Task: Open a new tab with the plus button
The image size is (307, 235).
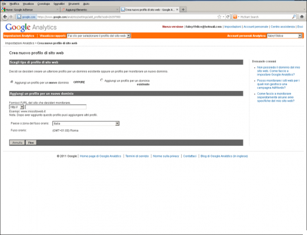Action: (183, 9)
